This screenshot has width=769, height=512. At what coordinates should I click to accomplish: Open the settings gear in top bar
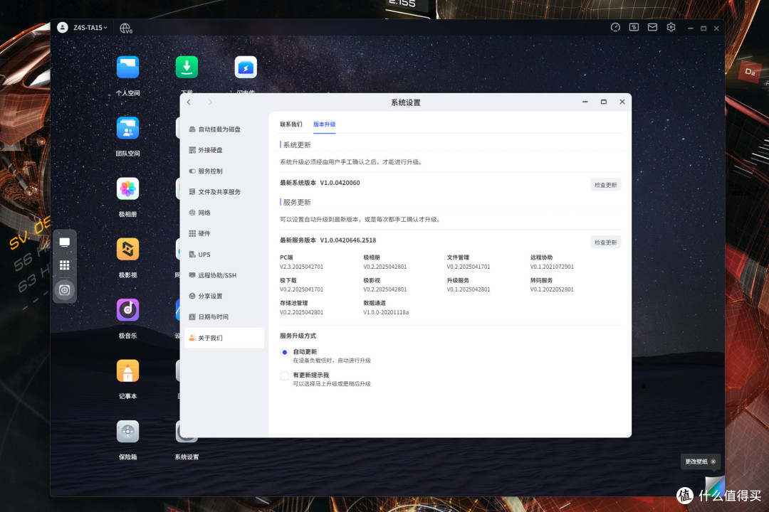[671, 28]
